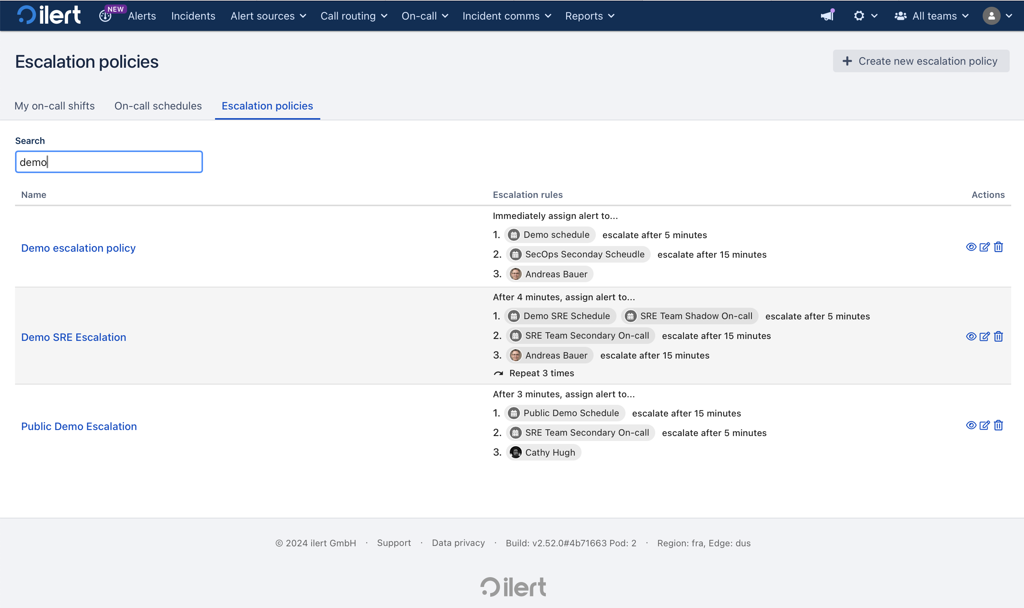Switch to On-call schedules tab
This screenshot has width=1024, height=608.
158,106
